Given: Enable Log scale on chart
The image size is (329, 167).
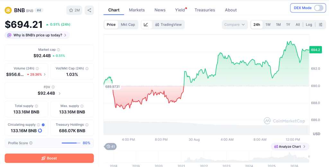Looking at the screenshot, I should (x=309, y=24).
